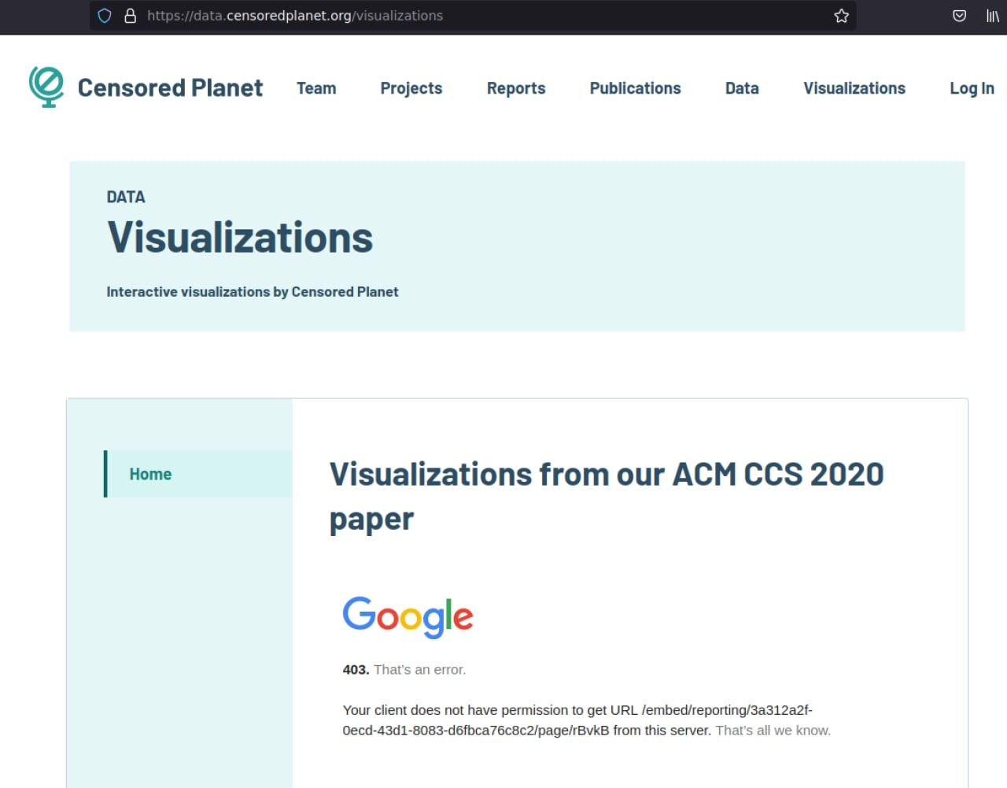
Task: Select the Home sidebar tab
Action: tap(198, 474)
